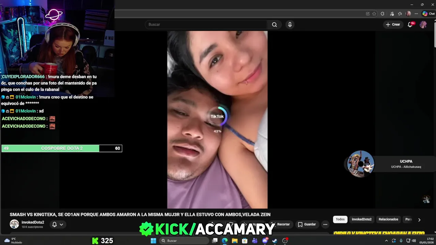Viewport: 436px width, 245px height.
Task: Open the Windows Start menu
Action: pyautogui.click(x=153, y=241)
